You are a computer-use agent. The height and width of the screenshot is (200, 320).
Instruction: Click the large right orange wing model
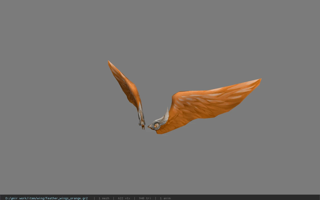(204, 106)
